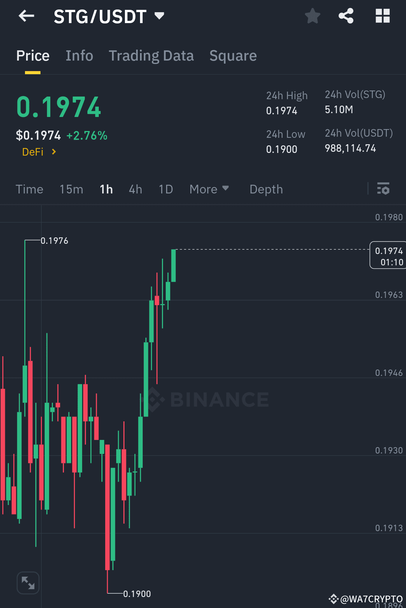Open chart indicator settings icon beside Depth
Image resolution: width=406 pixels, height=608 pixels.
click(x=383, y=189)
